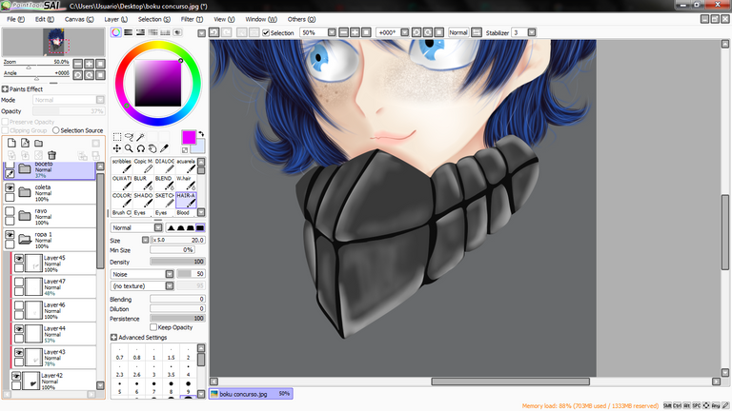Image resolution: width=732 pixels, height=411 pixels.
Task: Select the Move tool
Action: (x=116, y=148)
